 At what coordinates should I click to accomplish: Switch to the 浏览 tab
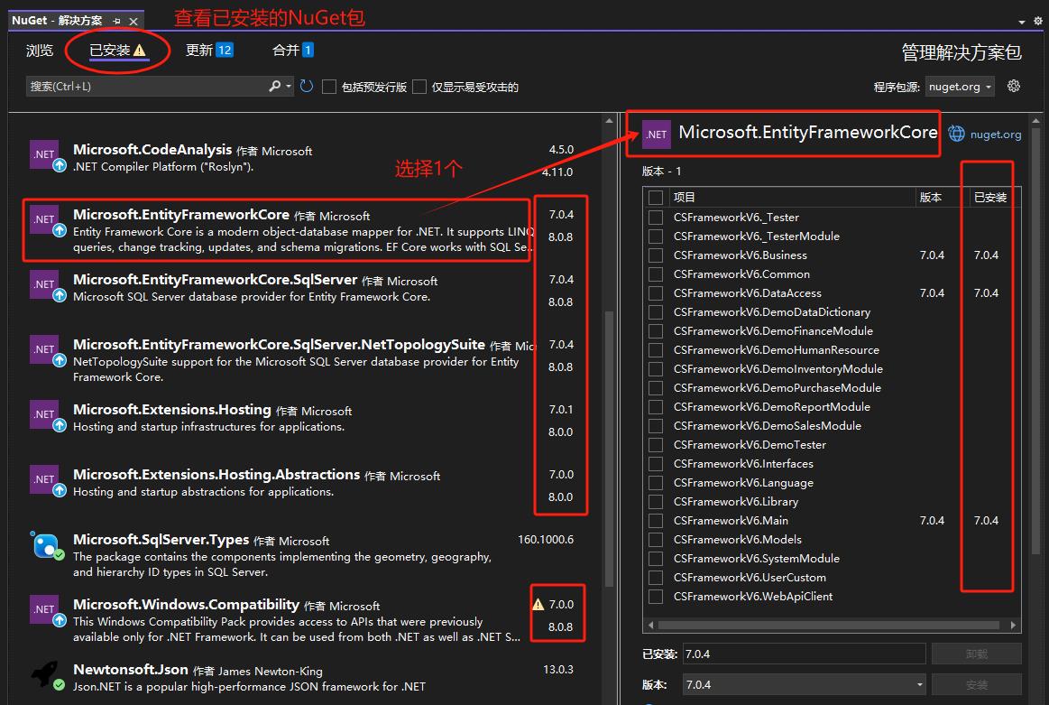[x=40, y=51]
